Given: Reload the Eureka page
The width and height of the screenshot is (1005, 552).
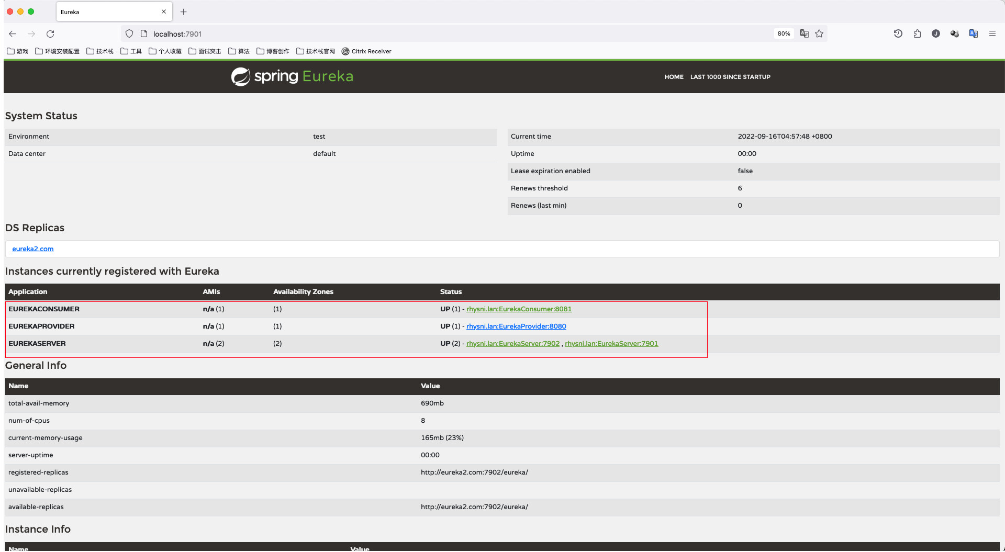Looking at the screenshot, I should [50, 34].
